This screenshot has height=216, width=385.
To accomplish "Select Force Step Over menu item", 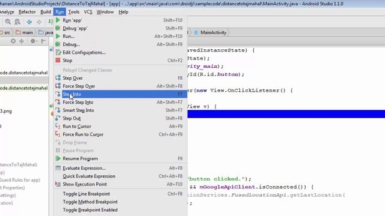I will (x=120, y=86).
